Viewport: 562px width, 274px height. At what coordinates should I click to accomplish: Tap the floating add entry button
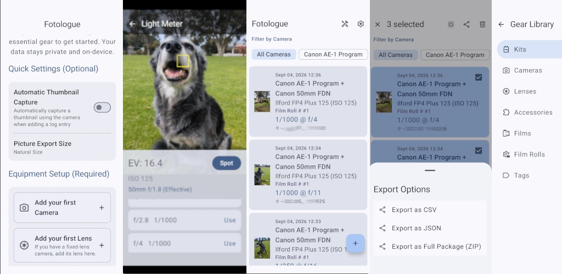click(x=355, y=243)
